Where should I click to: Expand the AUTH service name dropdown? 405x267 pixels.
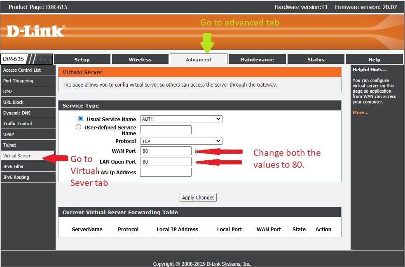click(181, 119)
